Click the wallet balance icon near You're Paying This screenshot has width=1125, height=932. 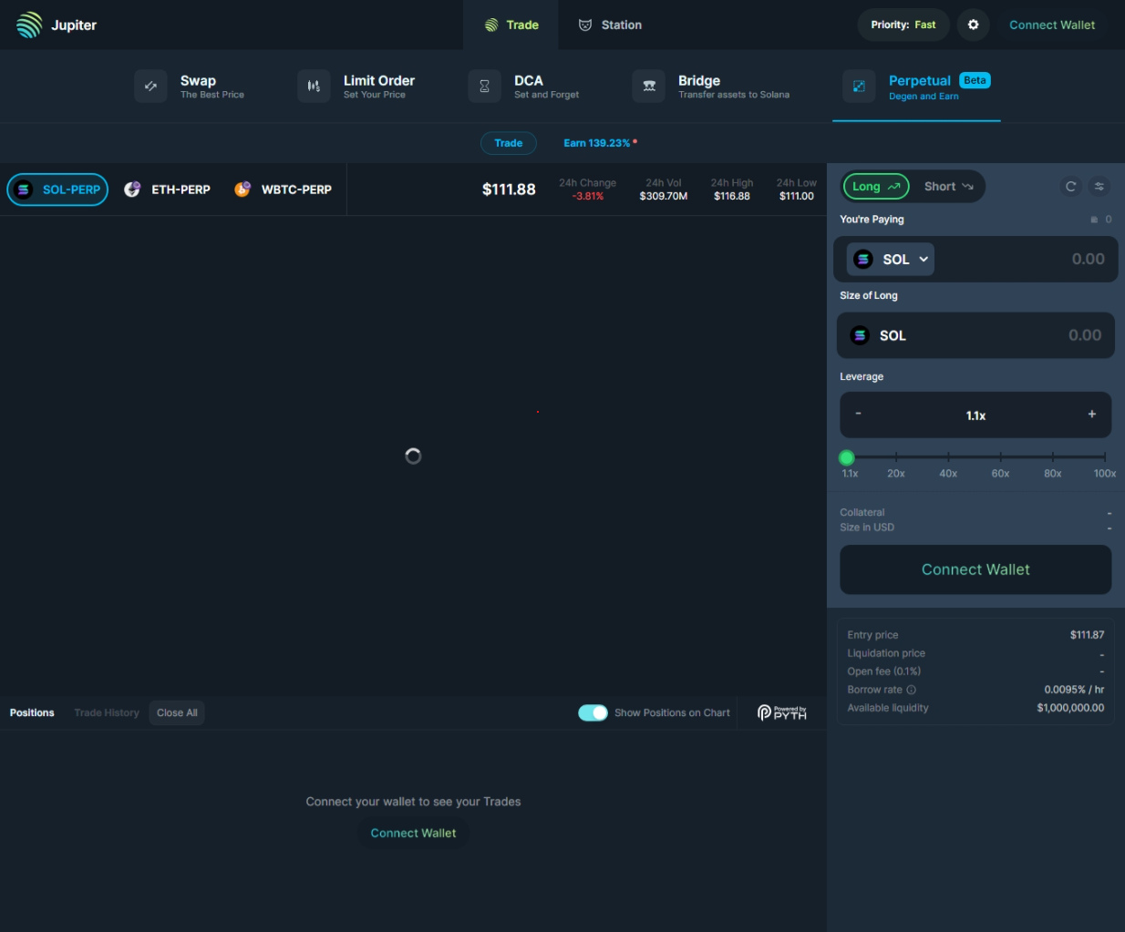click(1094, 220)
